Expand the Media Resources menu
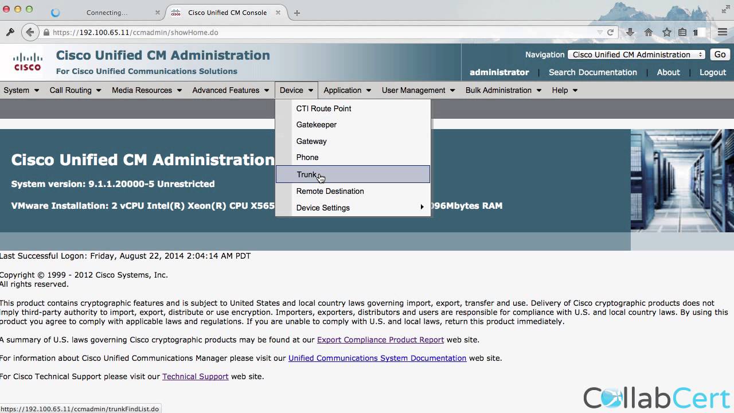Screen dimensions: 734x413 point(147,90)
